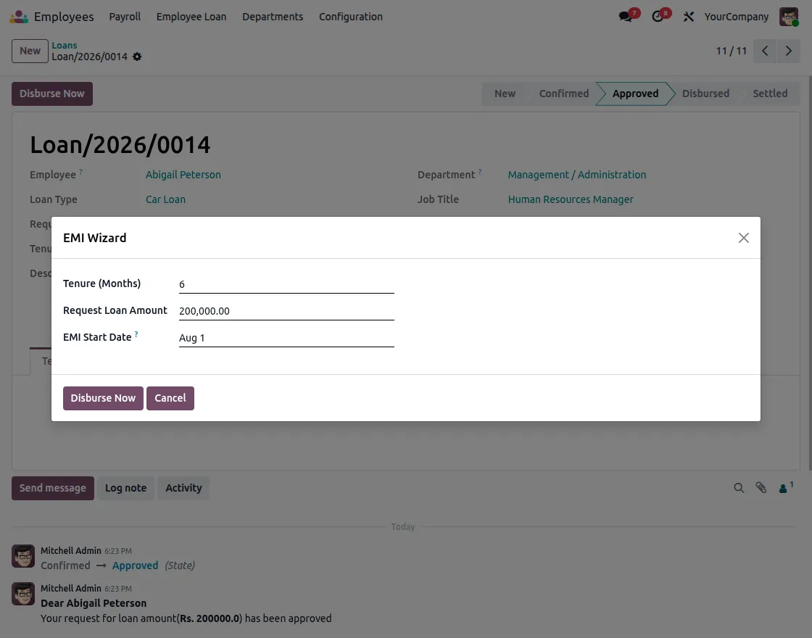Close the EMI Wizard dialog
This screenshot has height=638, width=812.
click(744, 238)
